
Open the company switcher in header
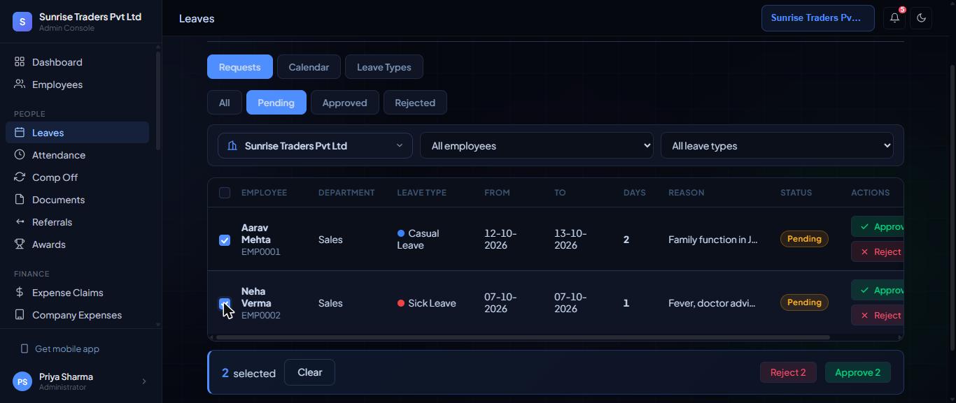coord(817,18)
